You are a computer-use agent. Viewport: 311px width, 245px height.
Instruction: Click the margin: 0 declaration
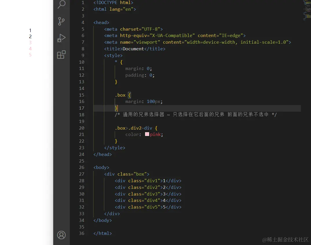coord(138,69)
